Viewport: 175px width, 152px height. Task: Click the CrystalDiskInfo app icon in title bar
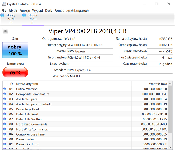[x=4, y=4]
